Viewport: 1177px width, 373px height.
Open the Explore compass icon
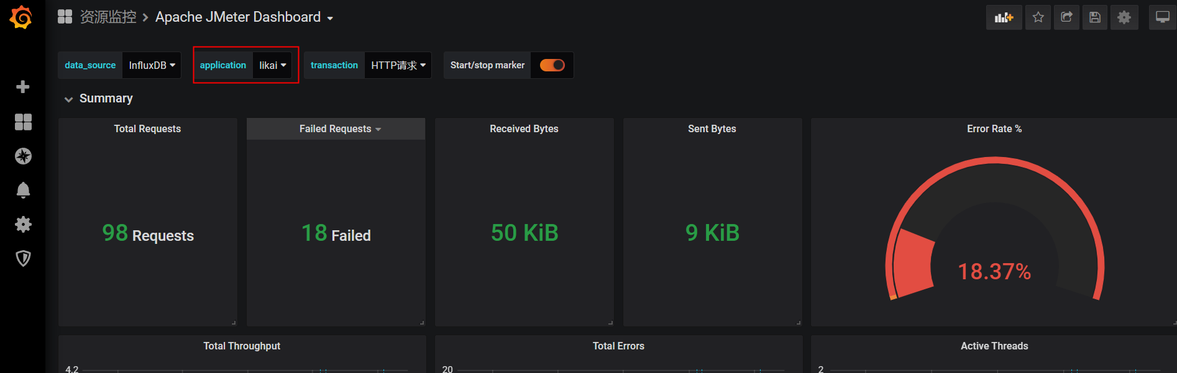23,156
